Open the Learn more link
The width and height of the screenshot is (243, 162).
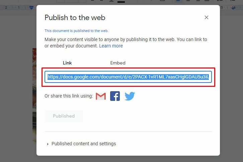click(x=111, y=46)
